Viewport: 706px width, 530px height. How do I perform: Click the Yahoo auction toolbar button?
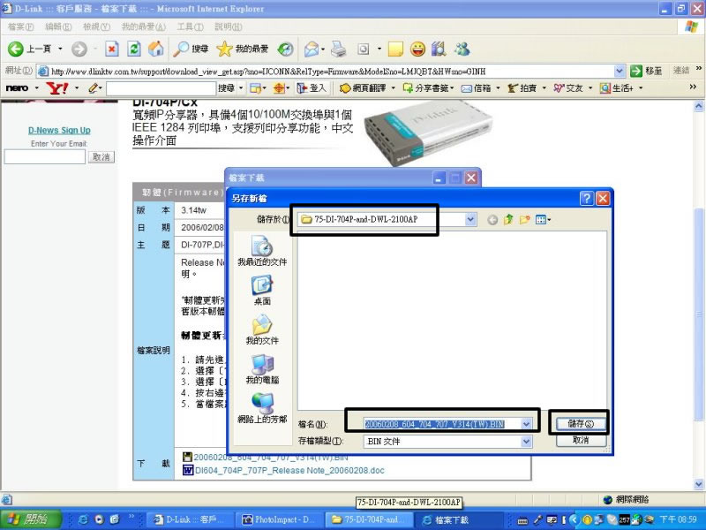pyautogui.click(x=522, y=87)
